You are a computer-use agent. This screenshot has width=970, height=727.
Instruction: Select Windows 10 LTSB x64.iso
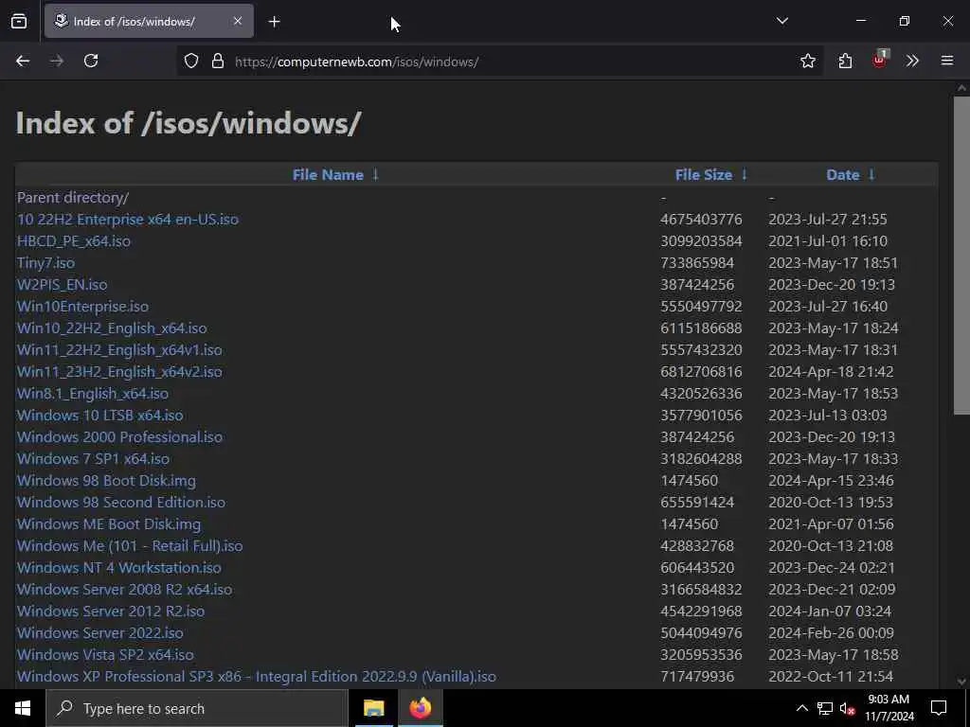click(x=100, y=415)
